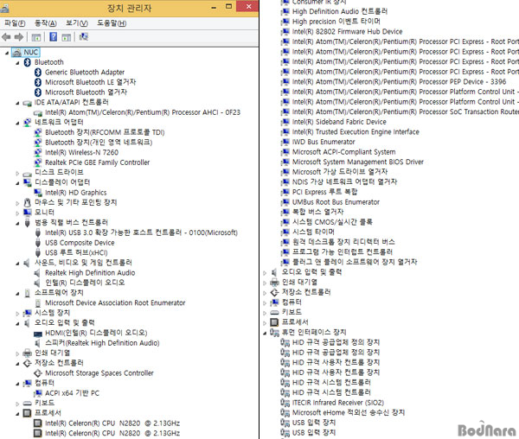This screenshot has width=519, height=439.
Task: Click the Realtek PCIe GBE Family Controller icon
Action: tap(38, 162)
